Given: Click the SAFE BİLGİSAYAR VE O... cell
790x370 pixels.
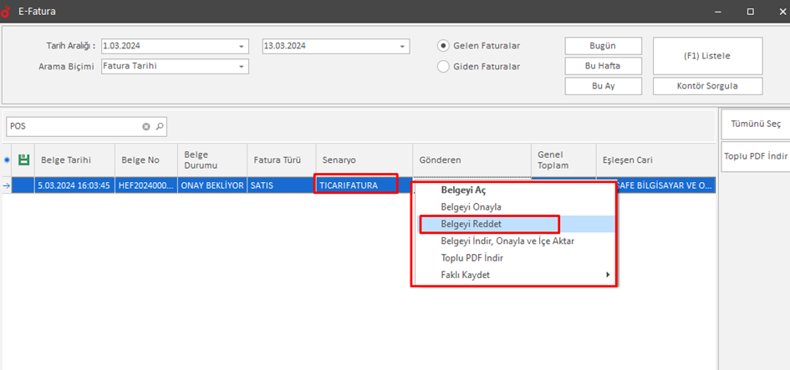Looking at the screenshot, I should (665, 185).
